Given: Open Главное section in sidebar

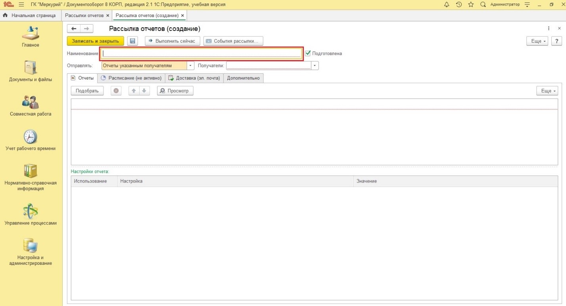Looking at the screenshot, I should 31,36.
